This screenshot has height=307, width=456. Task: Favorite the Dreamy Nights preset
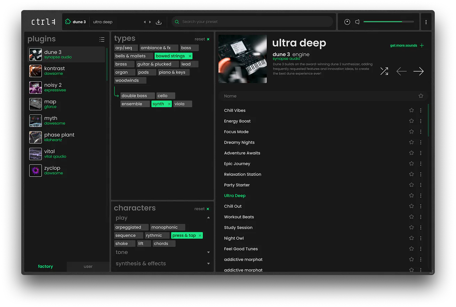[x=411, y=142]
